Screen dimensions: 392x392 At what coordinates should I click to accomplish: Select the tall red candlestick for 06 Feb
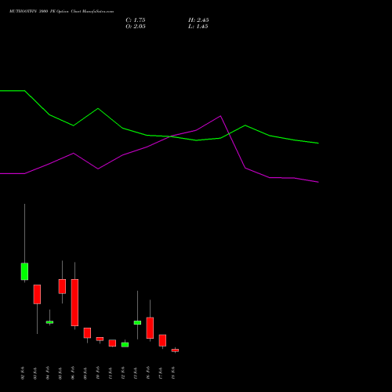74,303
